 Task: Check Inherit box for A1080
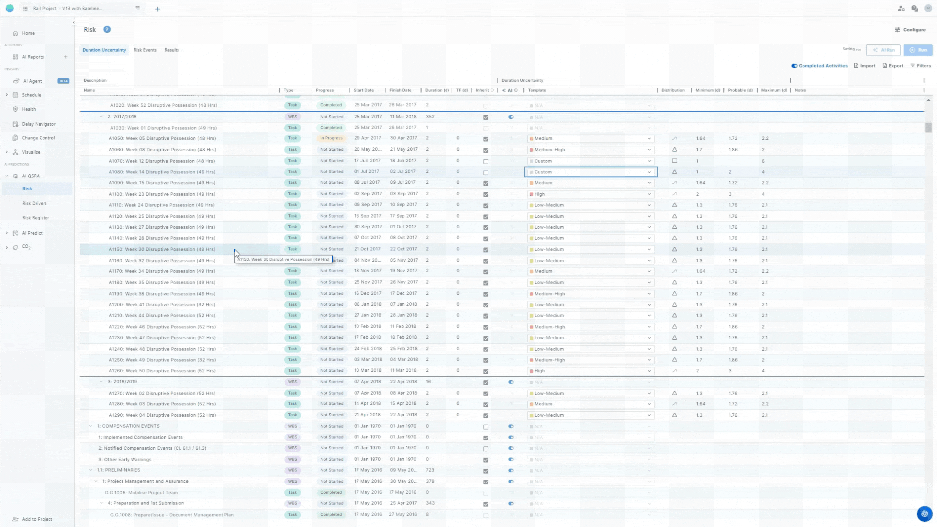pyautogui.click(x=486, y=172)
